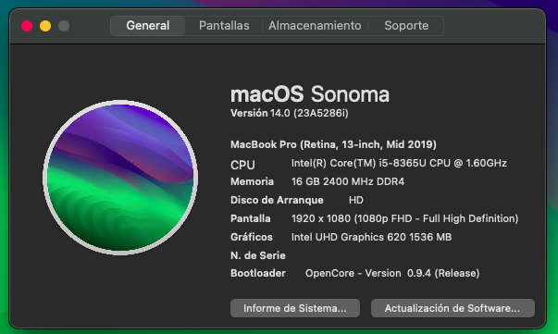
Task: Click the Disco de Arranque label
Action: click(x=277, y=200)
